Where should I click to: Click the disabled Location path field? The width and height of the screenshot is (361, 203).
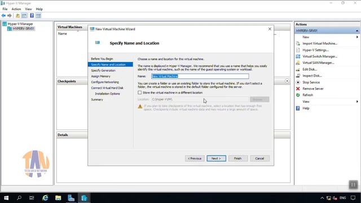click(200, 99)
